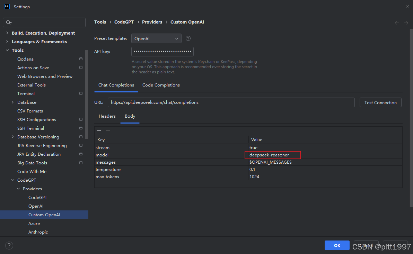The height and width of the screenshot is (254, 413).
Task: Click the Test Connection button
Action: 380,102
